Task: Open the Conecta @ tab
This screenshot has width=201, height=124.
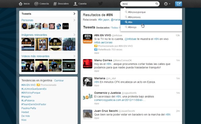Action: (x=41, y=4)
